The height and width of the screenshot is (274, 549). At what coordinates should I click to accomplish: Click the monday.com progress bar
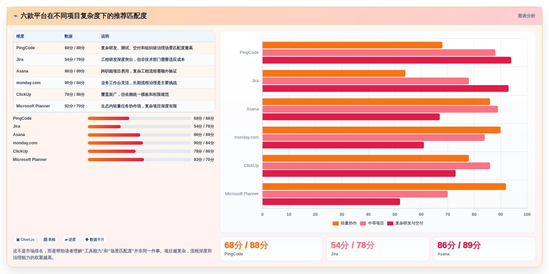pyautogui.click(x=139, y=143)
